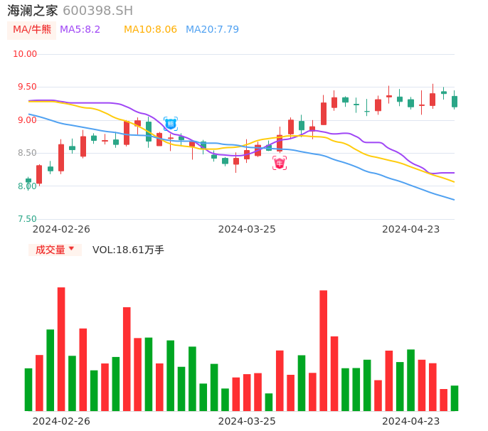Open the MA/牛熊 indicator selector

tap(32, 30)
